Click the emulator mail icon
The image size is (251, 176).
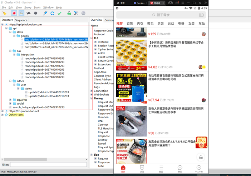point(177,3)
